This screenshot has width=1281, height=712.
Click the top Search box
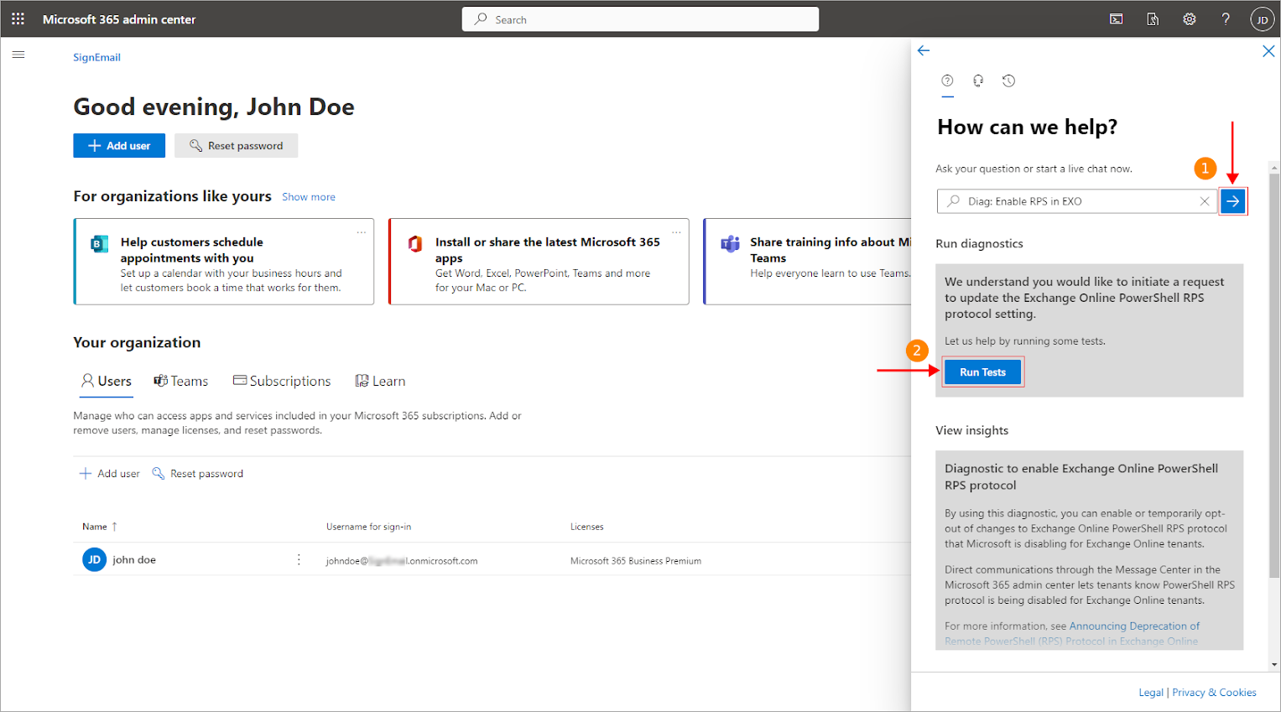640,19
